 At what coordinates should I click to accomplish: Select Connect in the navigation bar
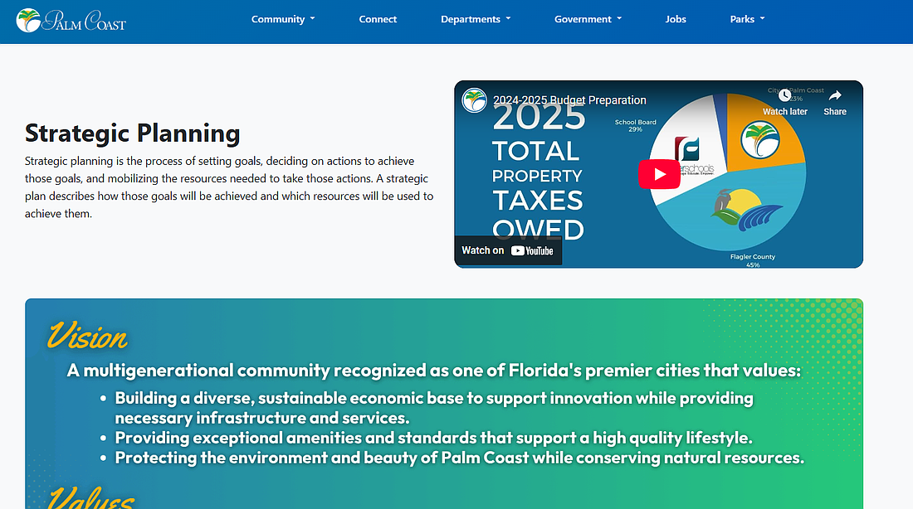378,18
